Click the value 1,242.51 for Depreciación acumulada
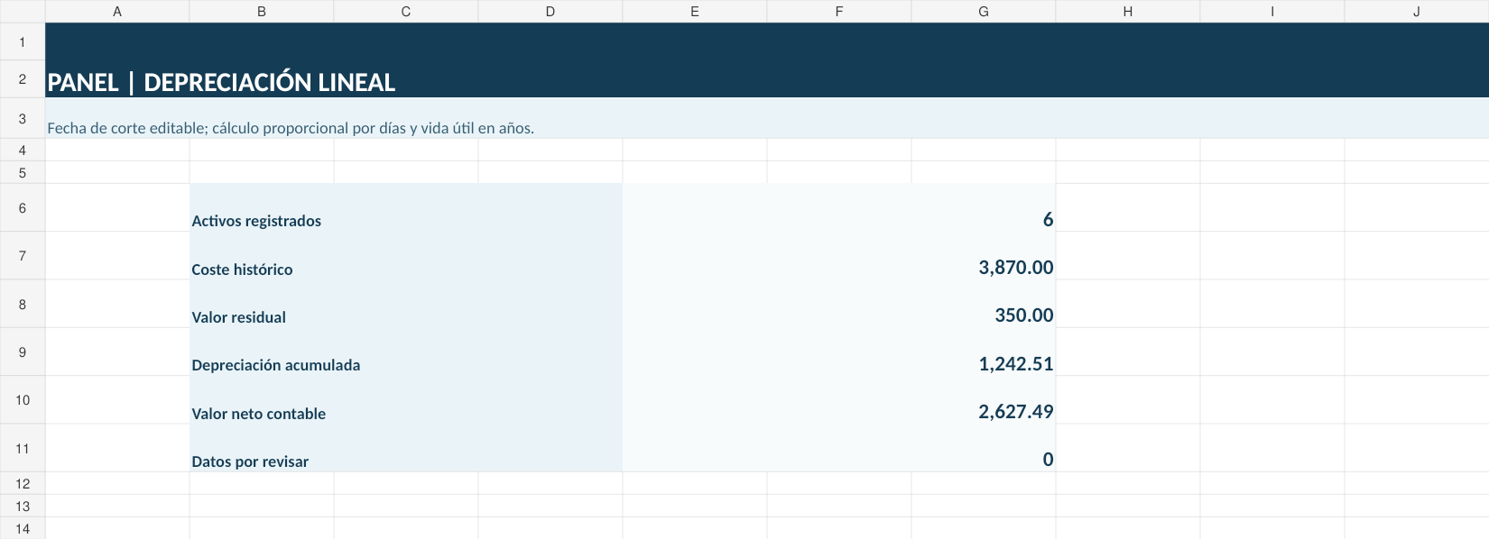This screenshot has height=539, width=1489. coord(839,352)
